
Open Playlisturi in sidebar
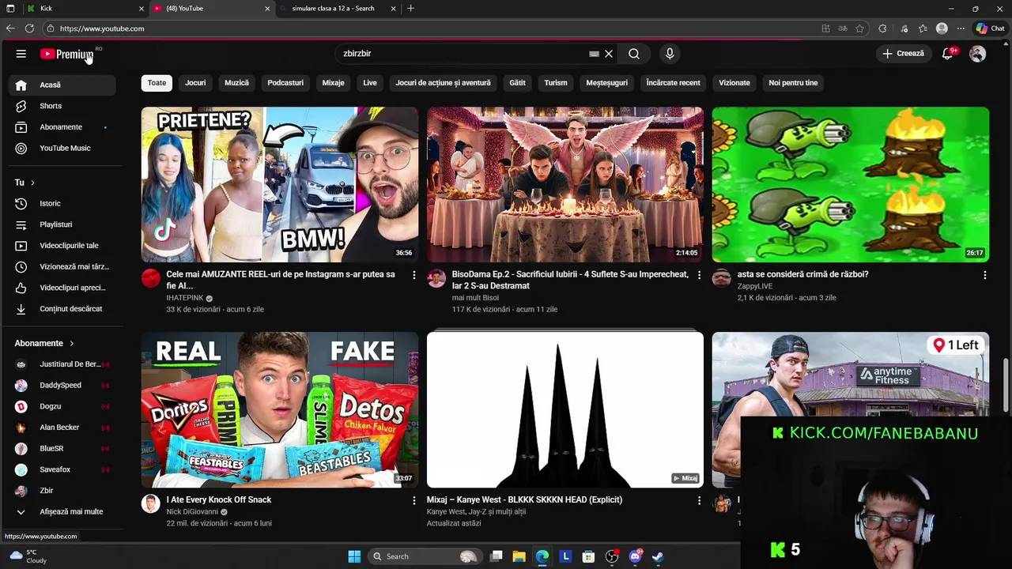(63, 224)
